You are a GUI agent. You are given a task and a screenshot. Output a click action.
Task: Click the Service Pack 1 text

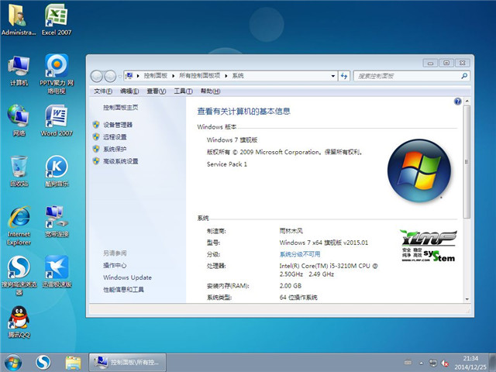coord(227,164)
